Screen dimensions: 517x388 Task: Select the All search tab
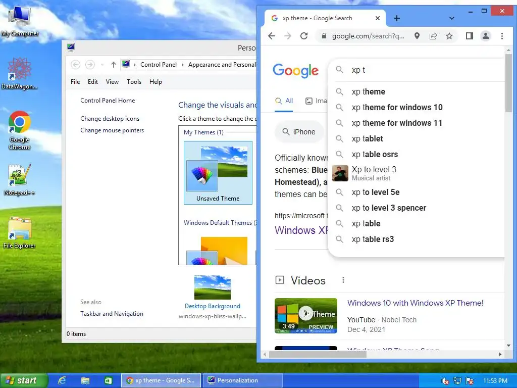284,101
